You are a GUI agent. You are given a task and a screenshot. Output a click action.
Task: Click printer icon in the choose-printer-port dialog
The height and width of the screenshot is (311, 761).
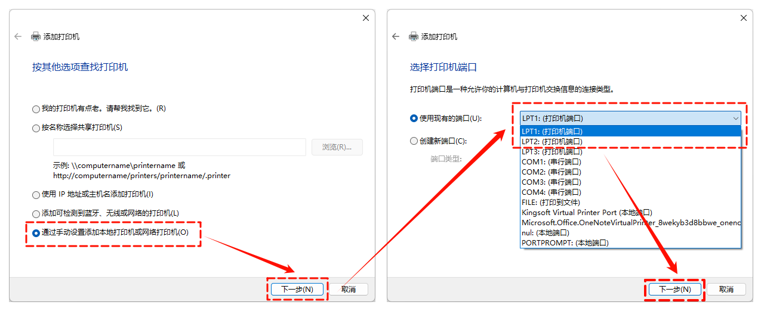tap(414, 36)
